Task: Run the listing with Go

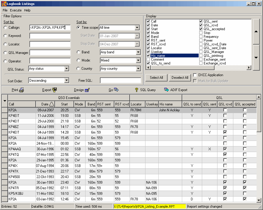Action: (113, 90)
